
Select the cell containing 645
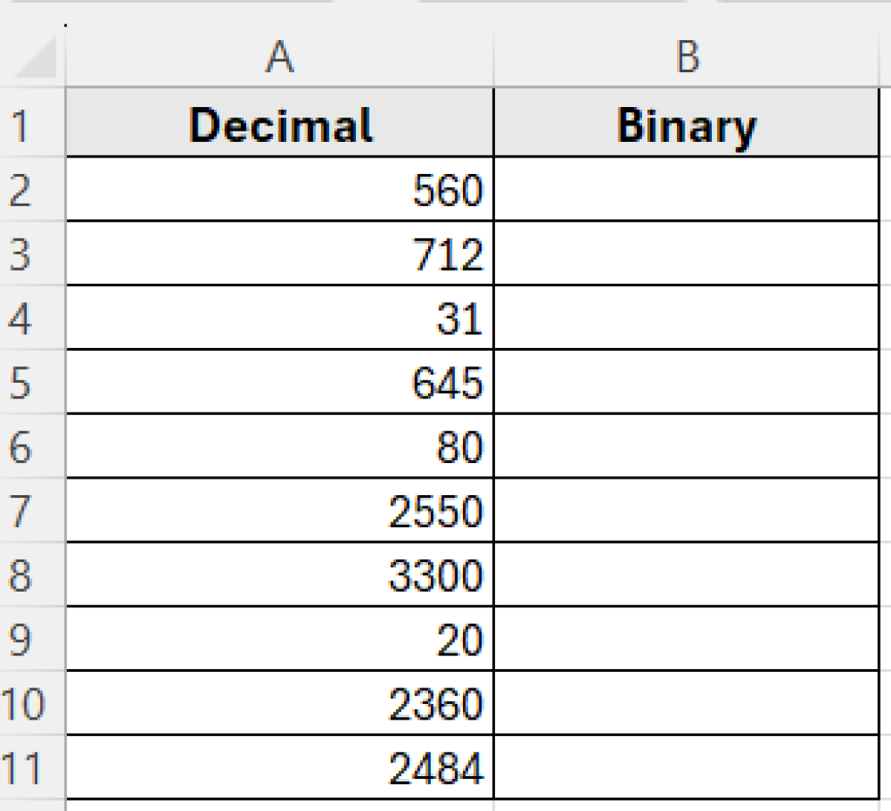(278, 383)
